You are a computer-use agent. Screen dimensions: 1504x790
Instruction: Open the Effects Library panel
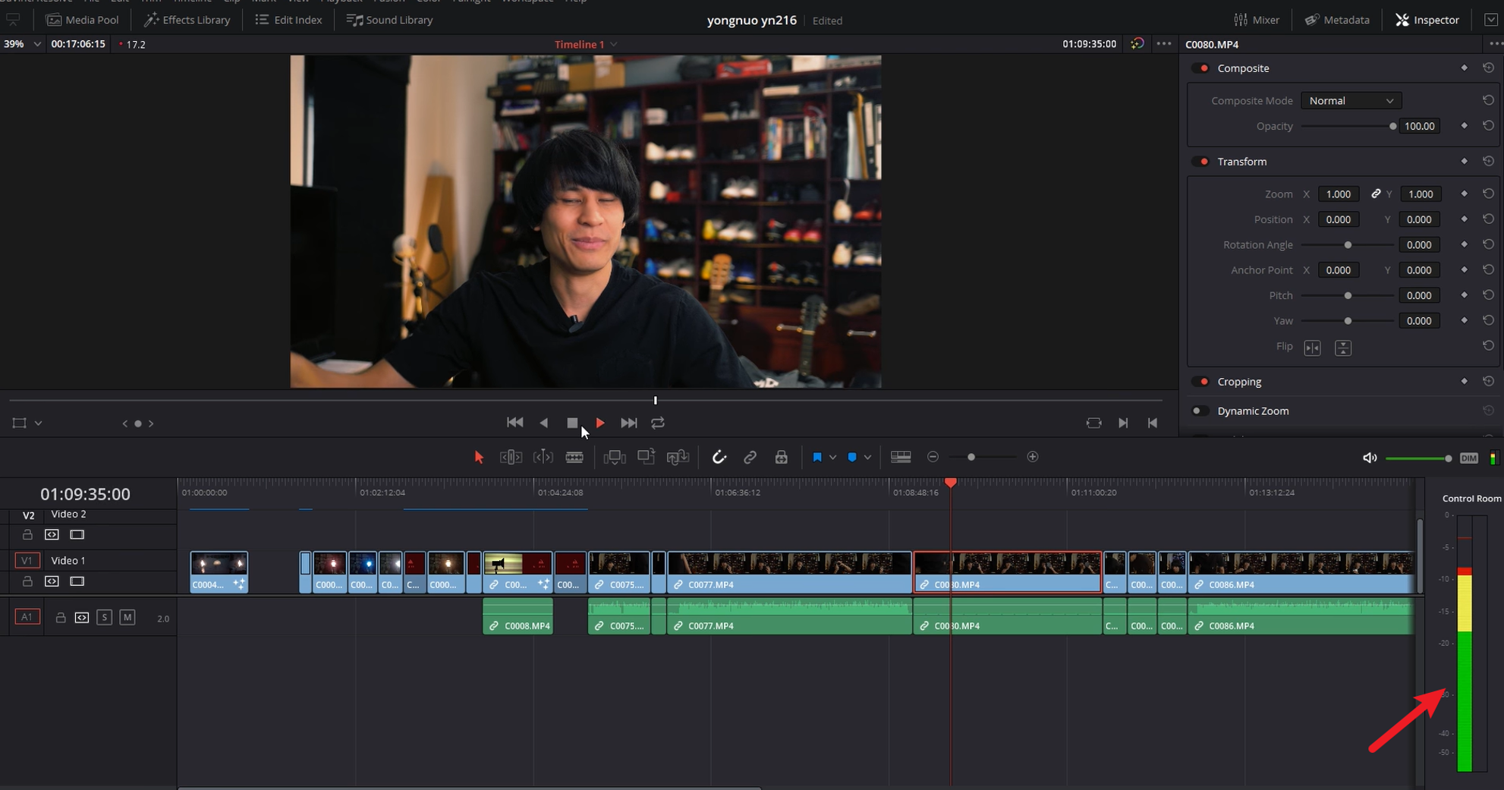pyautogui.click(x=187, y=20)
